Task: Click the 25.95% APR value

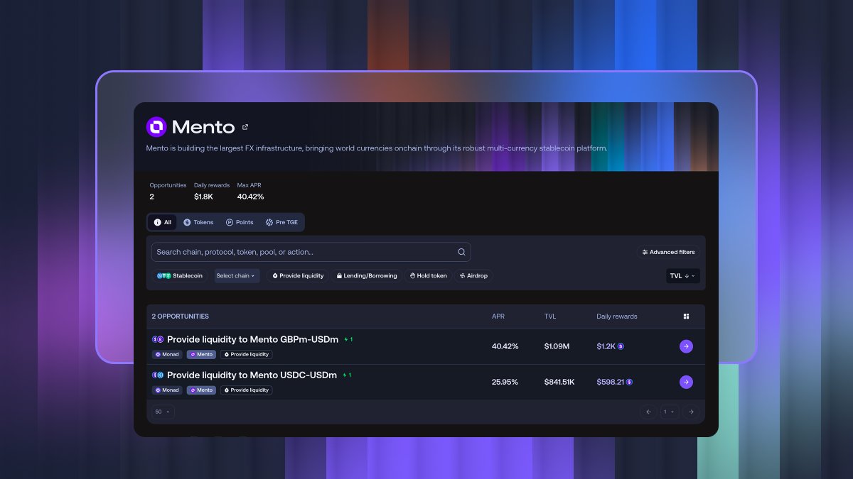Action: pyautogui.click(x=505, y=382)
